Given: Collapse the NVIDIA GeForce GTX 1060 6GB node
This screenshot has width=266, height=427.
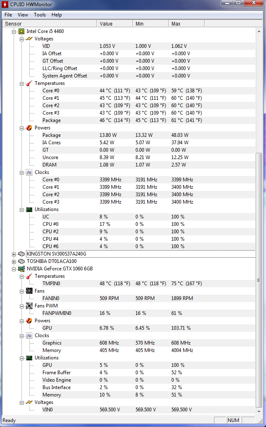Looking at the screenshot, I should click(14, 269).
